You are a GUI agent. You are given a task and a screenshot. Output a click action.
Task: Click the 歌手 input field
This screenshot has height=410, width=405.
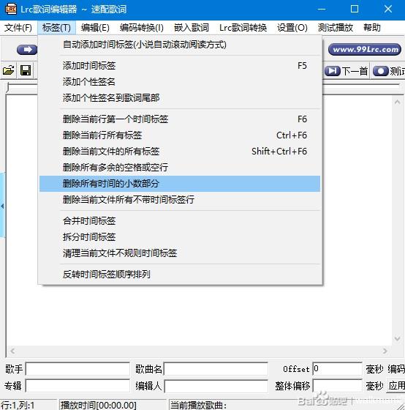tap(77, 369)
